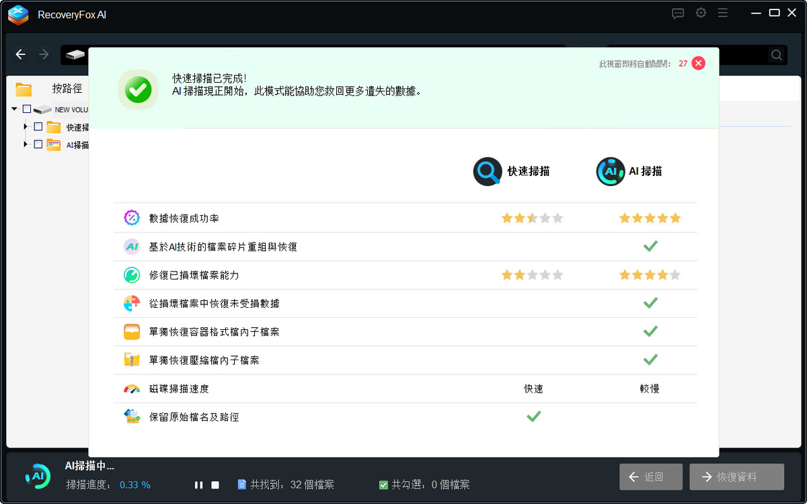Click the search magnifier icon
Screen dimensions: 807x504
coord(776,55)
